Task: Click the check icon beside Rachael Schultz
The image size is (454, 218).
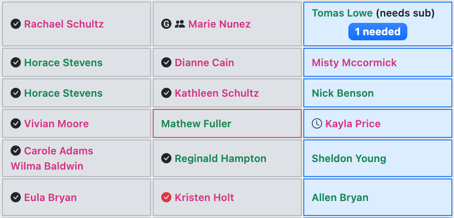Action: [16, 24]
